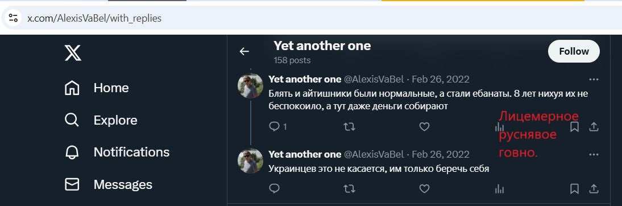Image resolution: width=622 pixels, height=206 pixels.
Task: Bookmark the first post
Action: pyautogui.click(x=574, y=127)
